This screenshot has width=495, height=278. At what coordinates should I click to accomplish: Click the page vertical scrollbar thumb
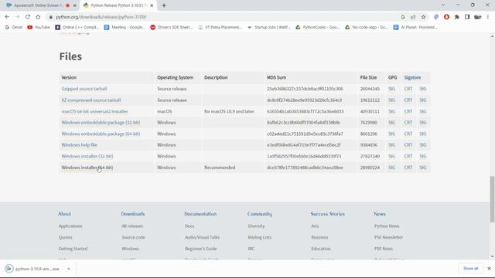coord(492,199)
